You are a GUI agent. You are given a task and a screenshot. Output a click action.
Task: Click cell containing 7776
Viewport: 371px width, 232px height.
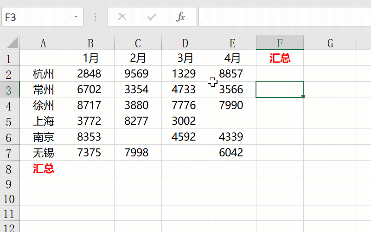coord(185,105)
